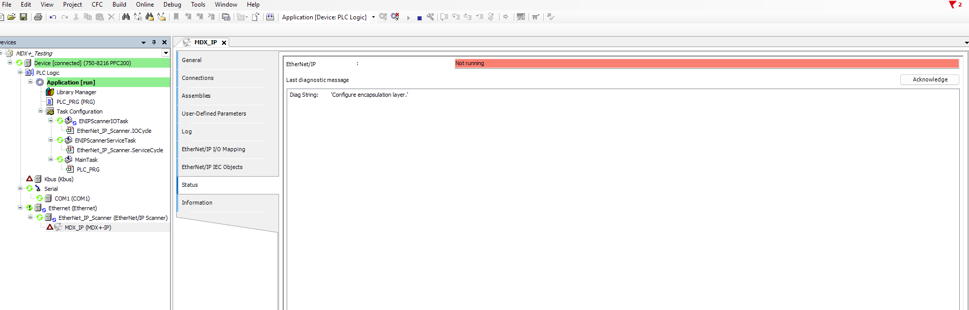Viewport: 969px width, 310px height.
Task: Select EtherNet_IP_Scanner.ServiceCycle entry
Action: (x=120, y=150)
